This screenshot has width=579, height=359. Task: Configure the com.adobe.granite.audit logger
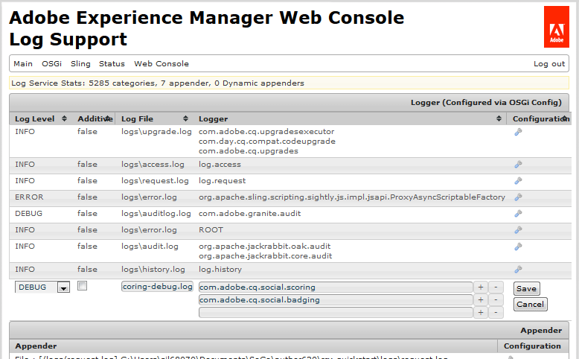tap(518, 214)
